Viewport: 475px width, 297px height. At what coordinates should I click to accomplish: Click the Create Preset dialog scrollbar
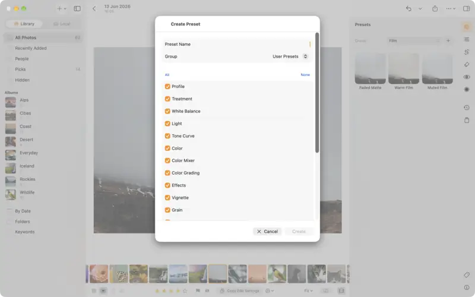tap(317, 93)
